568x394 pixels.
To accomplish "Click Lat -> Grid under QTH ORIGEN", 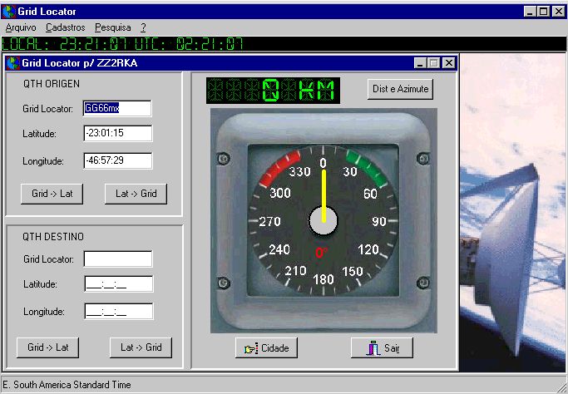I will click(x=136, y=194).
